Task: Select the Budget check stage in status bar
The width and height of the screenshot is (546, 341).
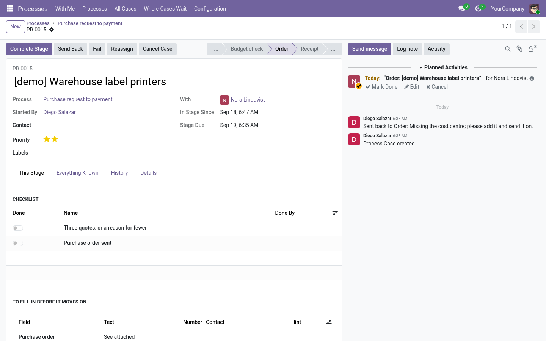Action: pos(246,49)
